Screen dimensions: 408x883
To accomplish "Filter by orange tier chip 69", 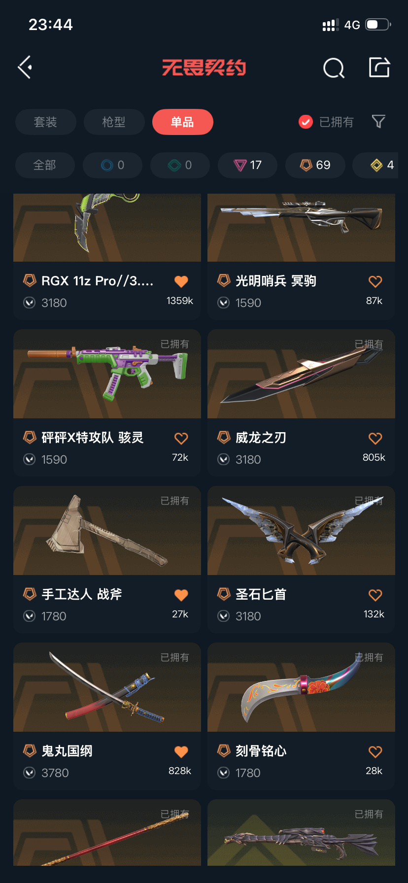I will click(x=315, y=165).
